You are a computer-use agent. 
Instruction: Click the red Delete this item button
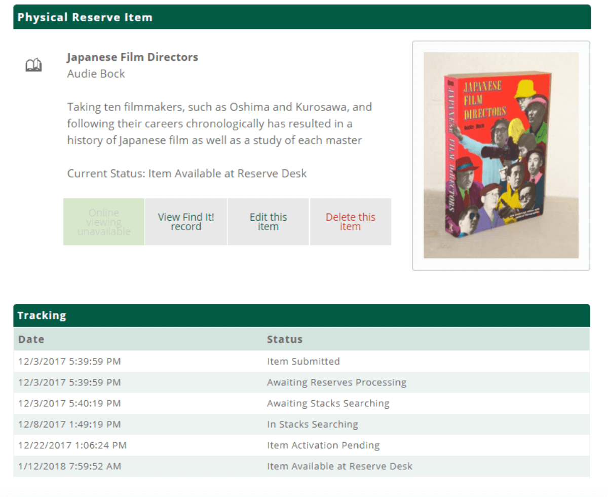pyautogui.click(x=350, y=222)
